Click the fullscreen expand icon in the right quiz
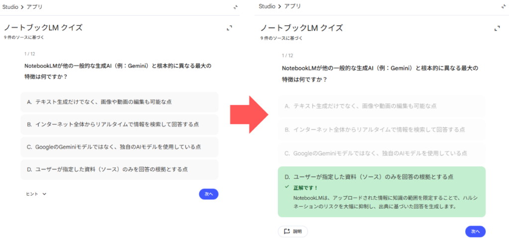This screenshot has width=509, height=243. coord(497,28)
